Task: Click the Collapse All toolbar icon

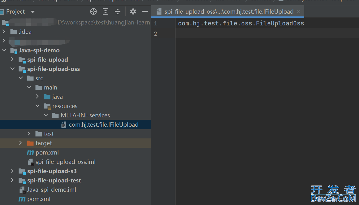Action: click(x=118, y=11)
